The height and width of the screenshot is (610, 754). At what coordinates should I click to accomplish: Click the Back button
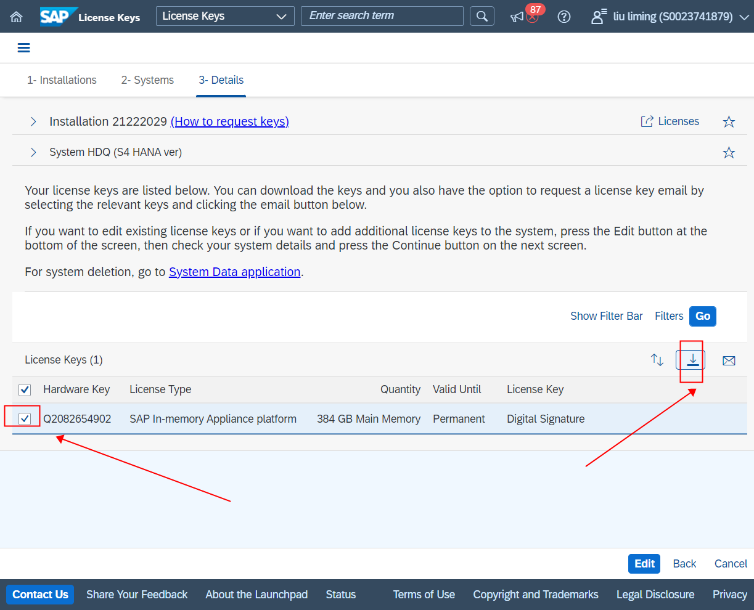click(684, 564)
